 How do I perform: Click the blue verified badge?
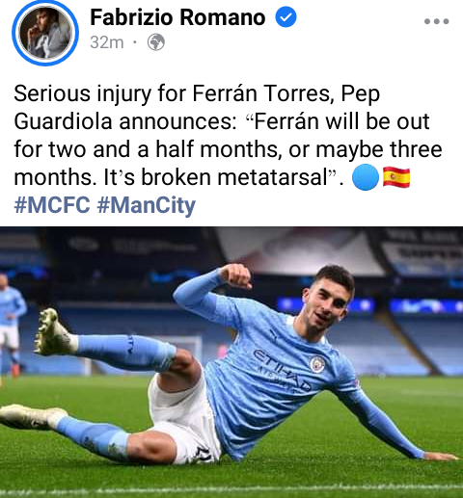(x=286, y=17)
